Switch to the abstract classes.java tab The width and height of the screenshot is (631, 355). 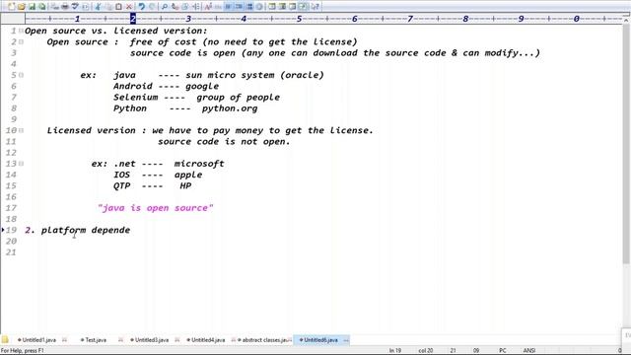pos(264,340)
